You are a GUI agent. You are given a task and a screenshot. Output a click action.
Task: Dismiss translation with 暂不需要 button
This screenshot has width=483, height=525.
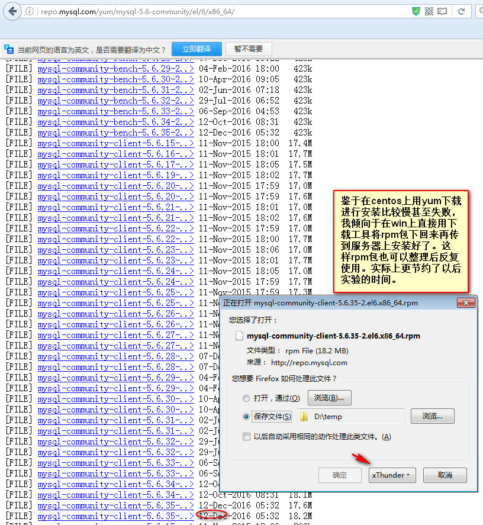click(x=249, y=49)
